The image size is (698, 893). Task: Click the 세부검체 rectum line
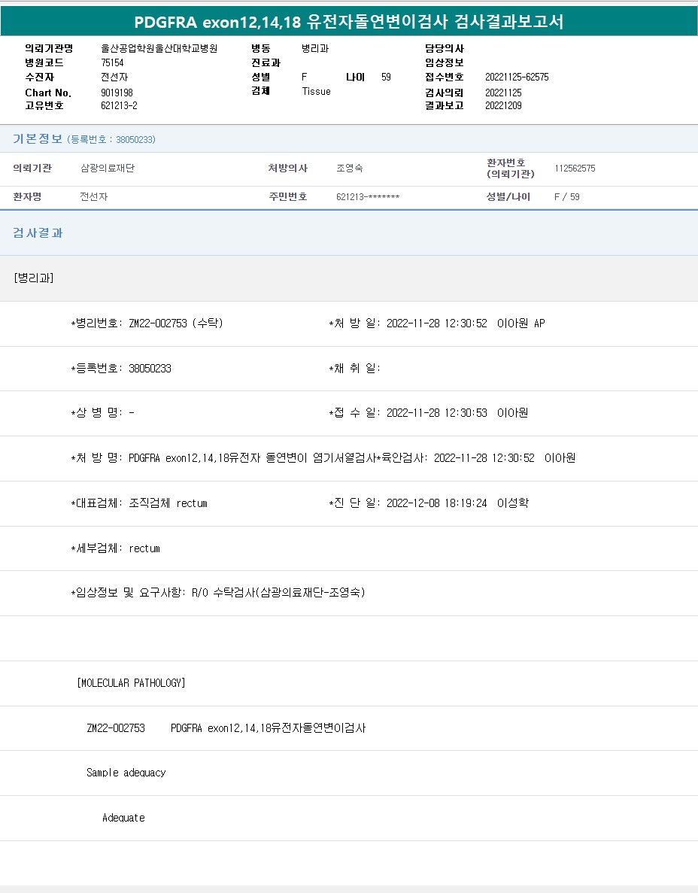tap(115, 548)
